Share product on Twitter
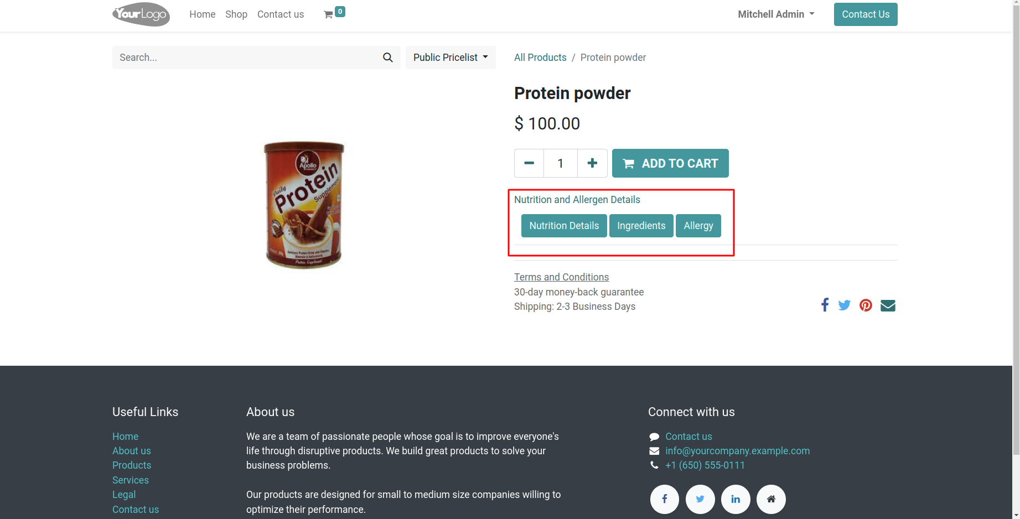This screenshot has width=1020, height=519. click(844, 305)
